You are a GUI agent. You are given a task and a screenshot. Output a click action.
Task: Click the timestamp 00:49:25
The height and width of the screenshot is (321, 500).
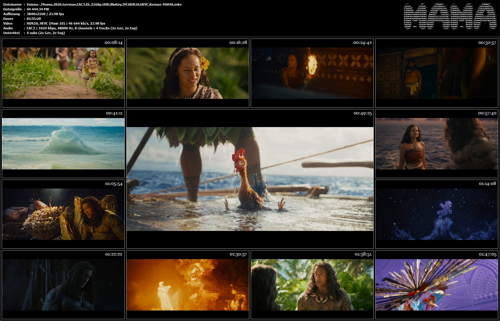[x=362, y=113]
